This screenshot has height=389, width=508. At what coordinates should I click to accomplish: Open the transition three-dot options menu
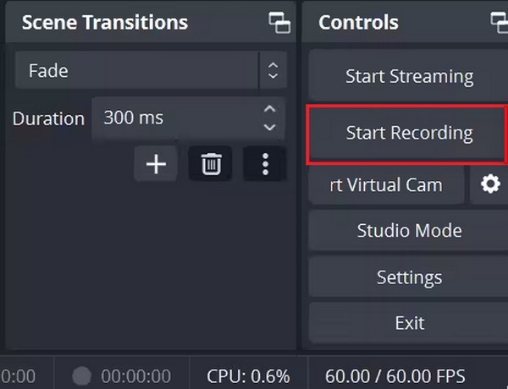click(264, 163)
